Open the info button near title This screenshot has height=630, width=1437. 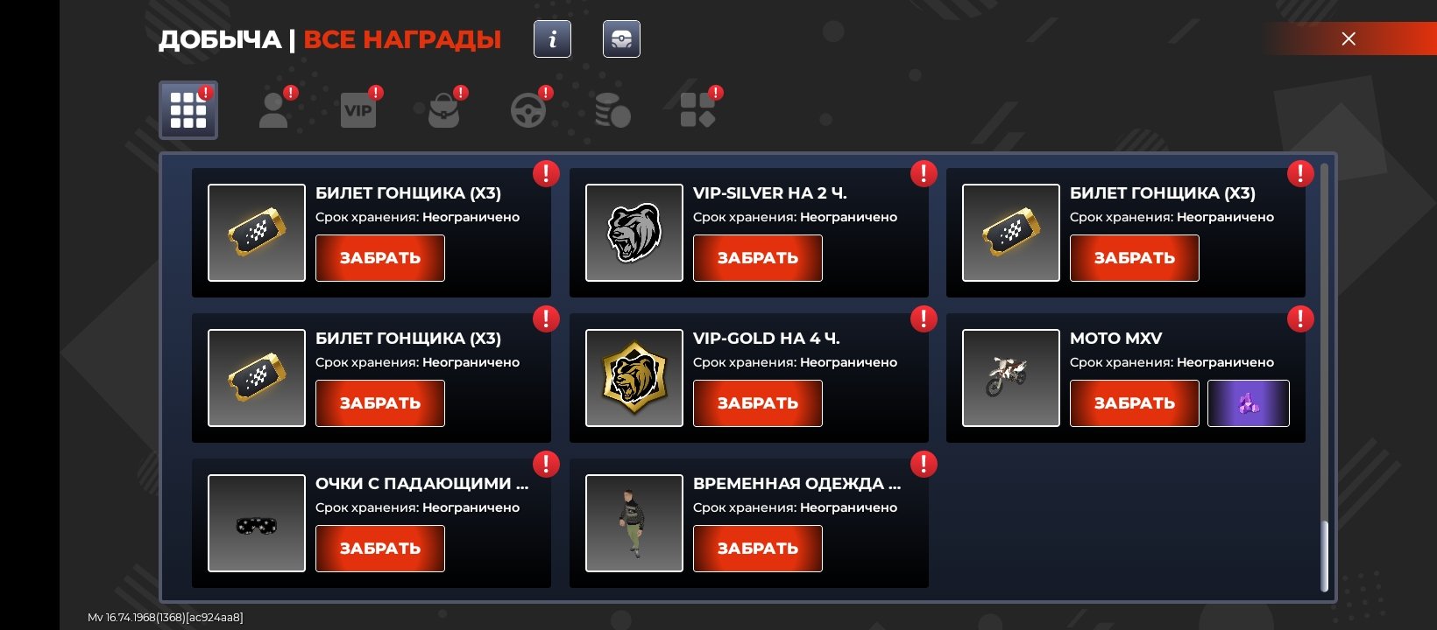(552, 39)
